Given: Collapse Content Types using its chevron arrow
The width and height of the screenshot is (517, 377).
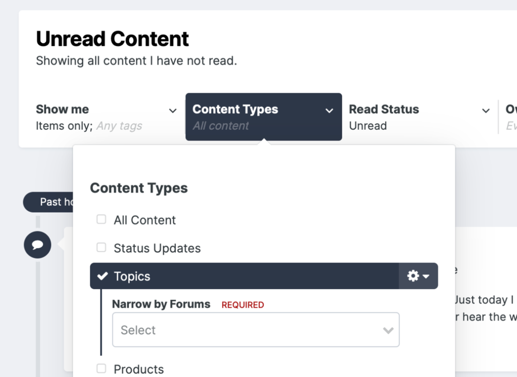Looking at the screenshot, I should (x=329, y=110).
